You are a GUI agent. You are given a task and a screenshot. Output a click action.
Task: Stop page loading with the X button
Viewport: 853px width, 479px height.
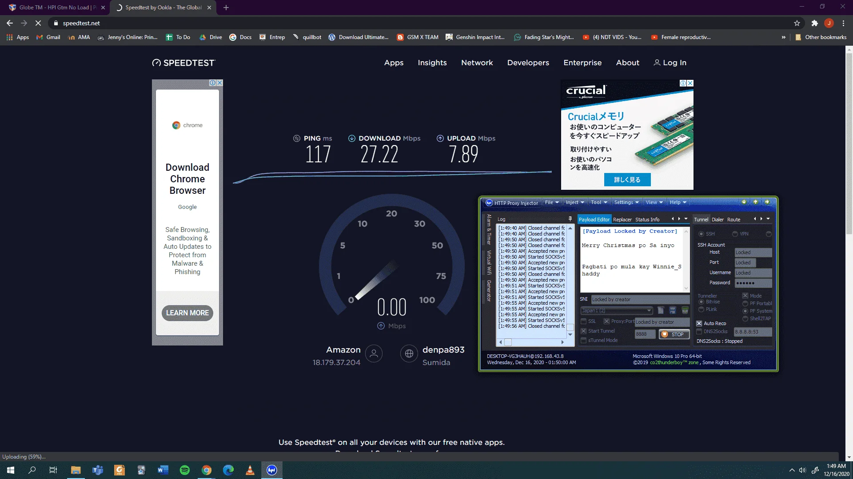click(x=38, y=23)
